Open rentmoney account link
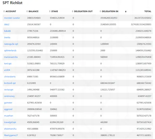The height and width of the screenshot is (139, 155). point(9,96)
